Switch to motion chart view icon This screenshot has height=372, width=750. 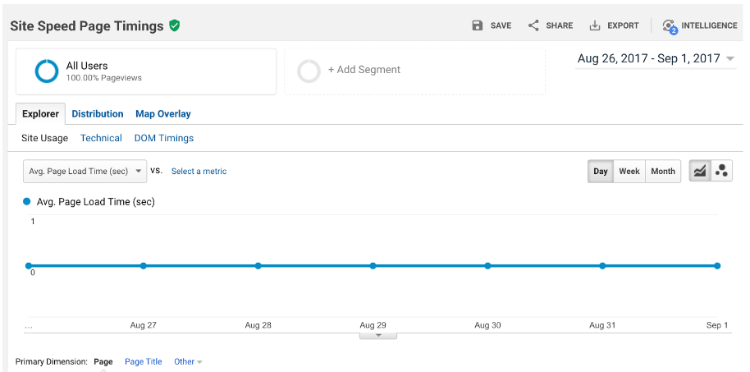point(721,171)
